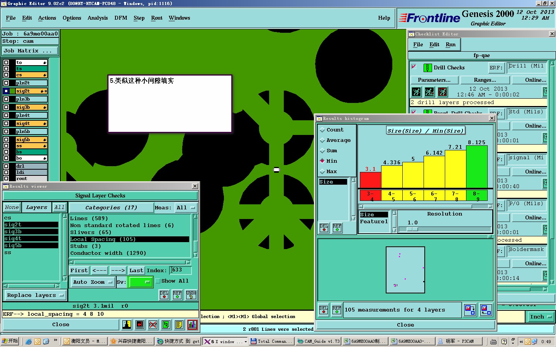Viewport: 556px width, 347px height.
Task: Click second run icon under Drill Checks
Action: coord(429,92)
